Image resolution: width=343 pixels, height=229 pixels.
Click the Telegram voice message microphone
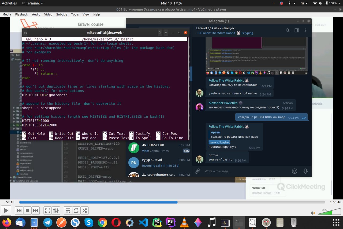pyautogui.click(x=305, y=171)
